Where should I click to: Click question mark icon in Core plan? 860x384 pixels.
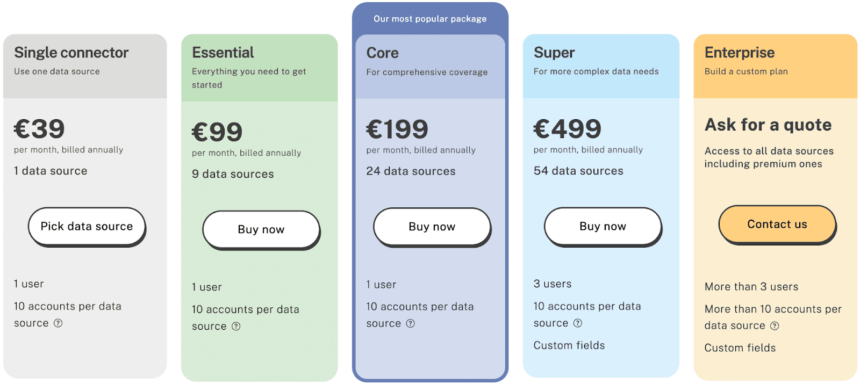(x=411, y=324)
